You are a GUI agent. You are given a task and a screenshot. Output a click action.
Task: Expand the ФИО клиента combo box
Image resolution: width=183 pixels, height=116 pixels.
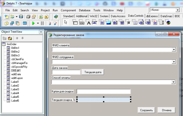174,50
